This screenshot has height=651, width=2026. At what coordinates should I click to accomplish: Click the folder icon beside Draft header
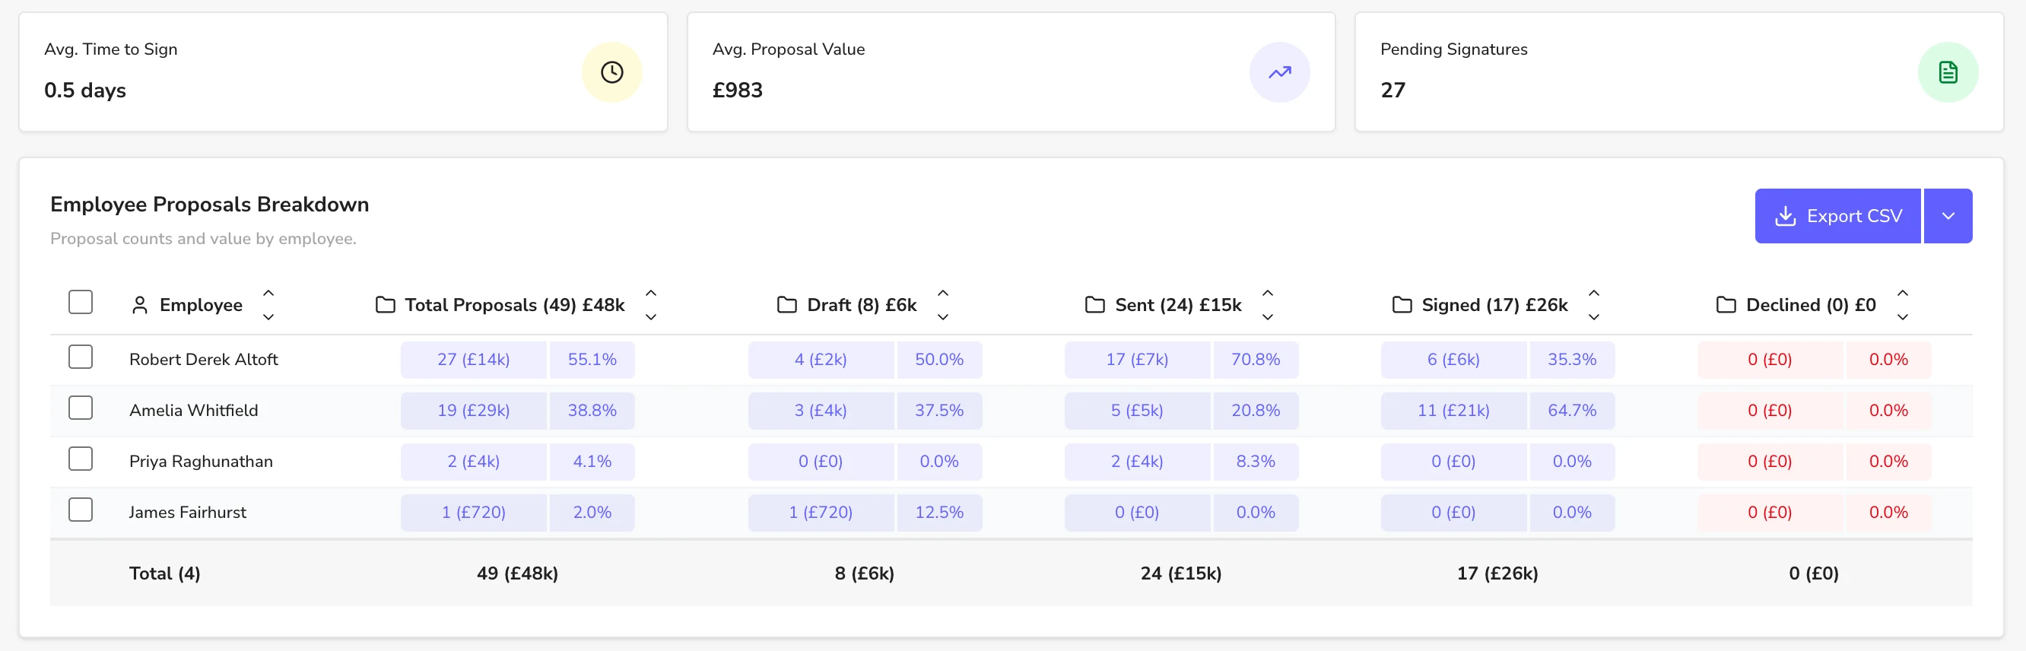point(786,305)
